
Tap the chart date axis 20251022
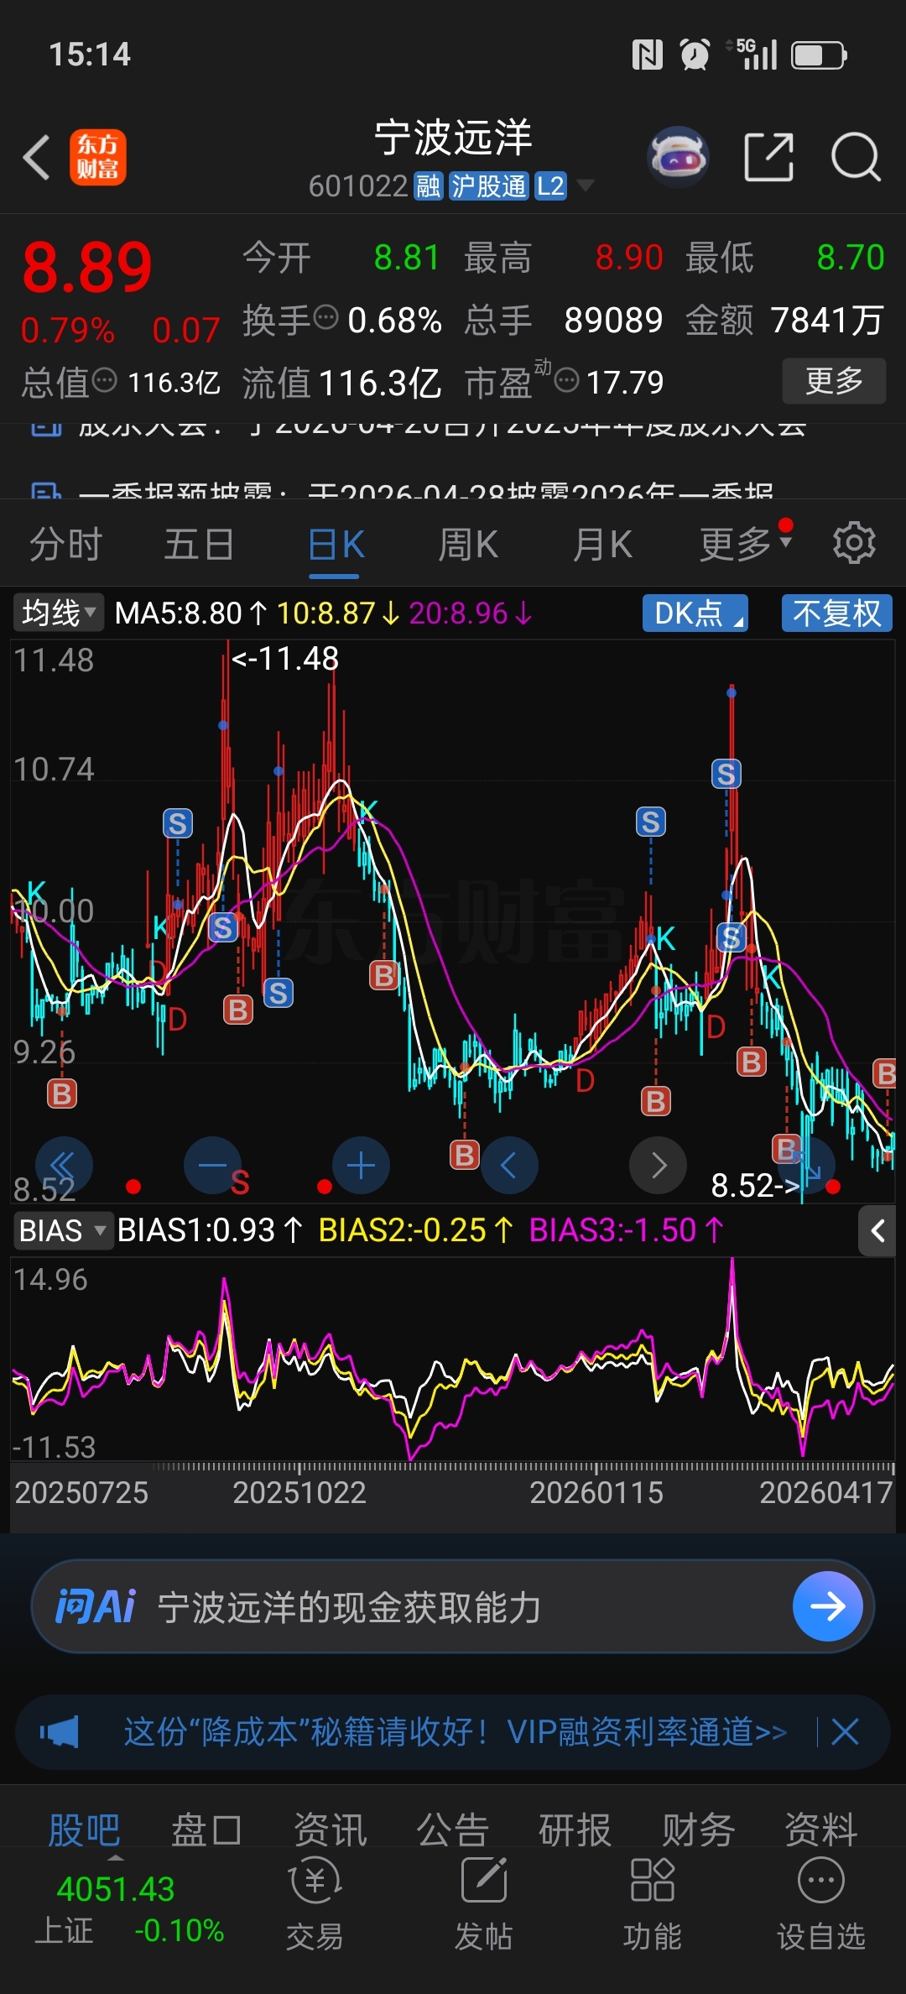point(299,1492)
